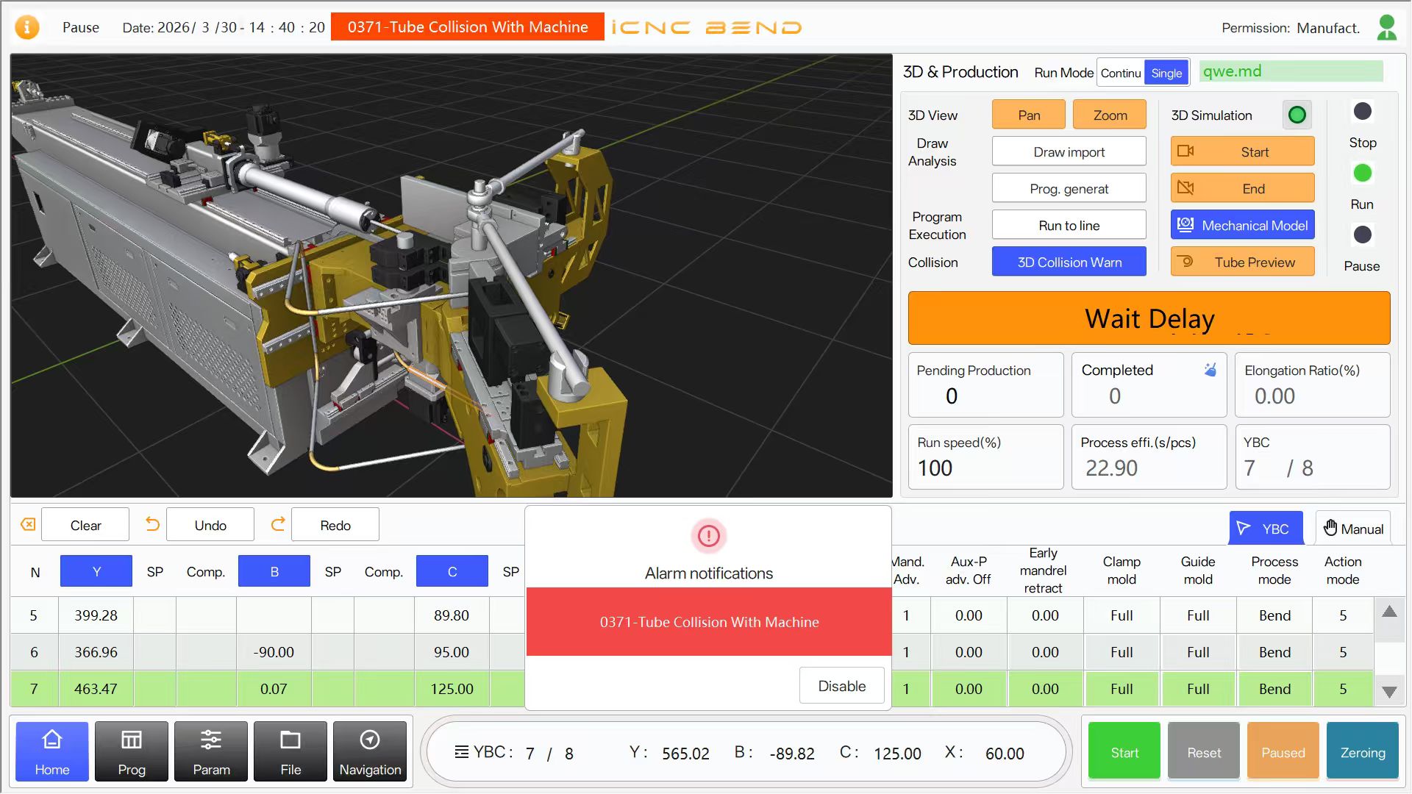Disable the alarm notification
Viewport: 1412px width, 794px height.
841,685
